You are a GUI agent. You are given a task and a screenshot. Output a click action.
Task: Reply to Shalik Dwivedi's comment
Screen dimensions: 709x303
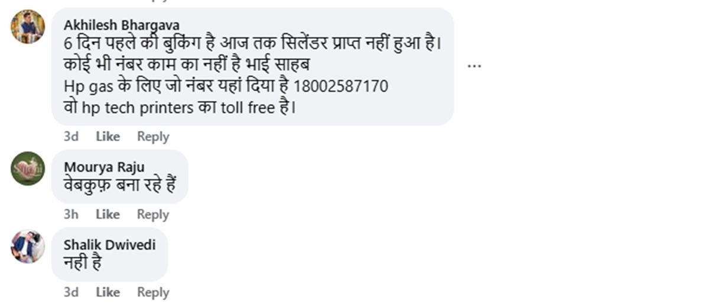[153, 292]
